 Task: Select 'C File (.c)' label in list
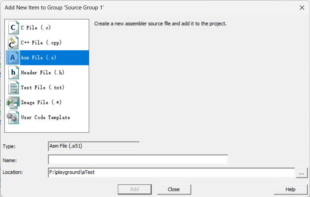coord(36,28)
